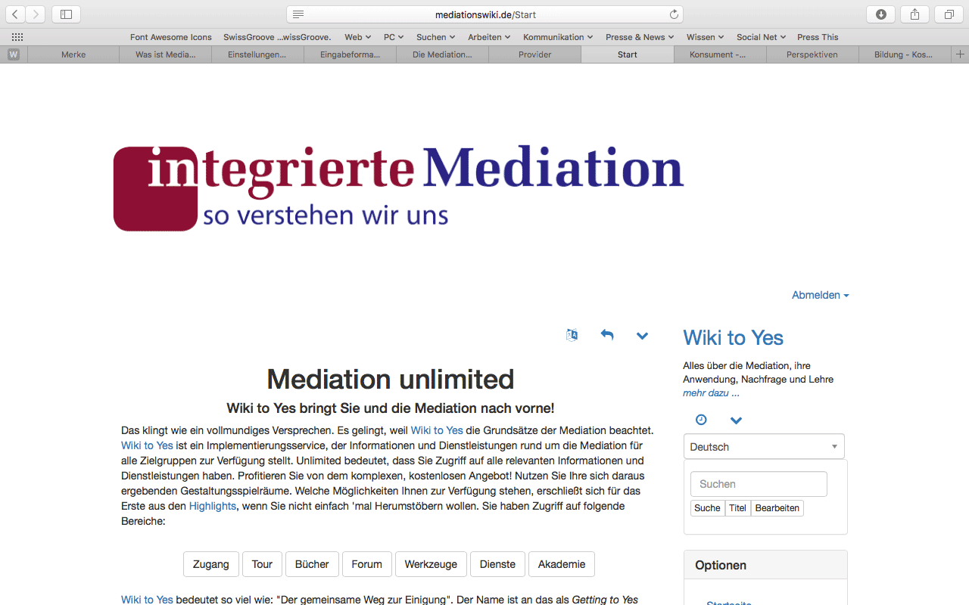The height and width of the screenshot is (605, 969).
Task: Open Safari downloads icon
Action: [881, 14]
